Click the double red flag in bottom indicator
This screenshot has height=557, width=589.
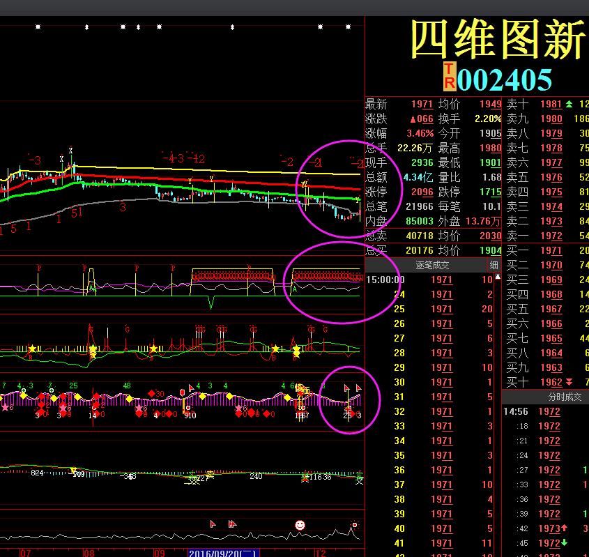pyautogui.click(x=232, y=524)
